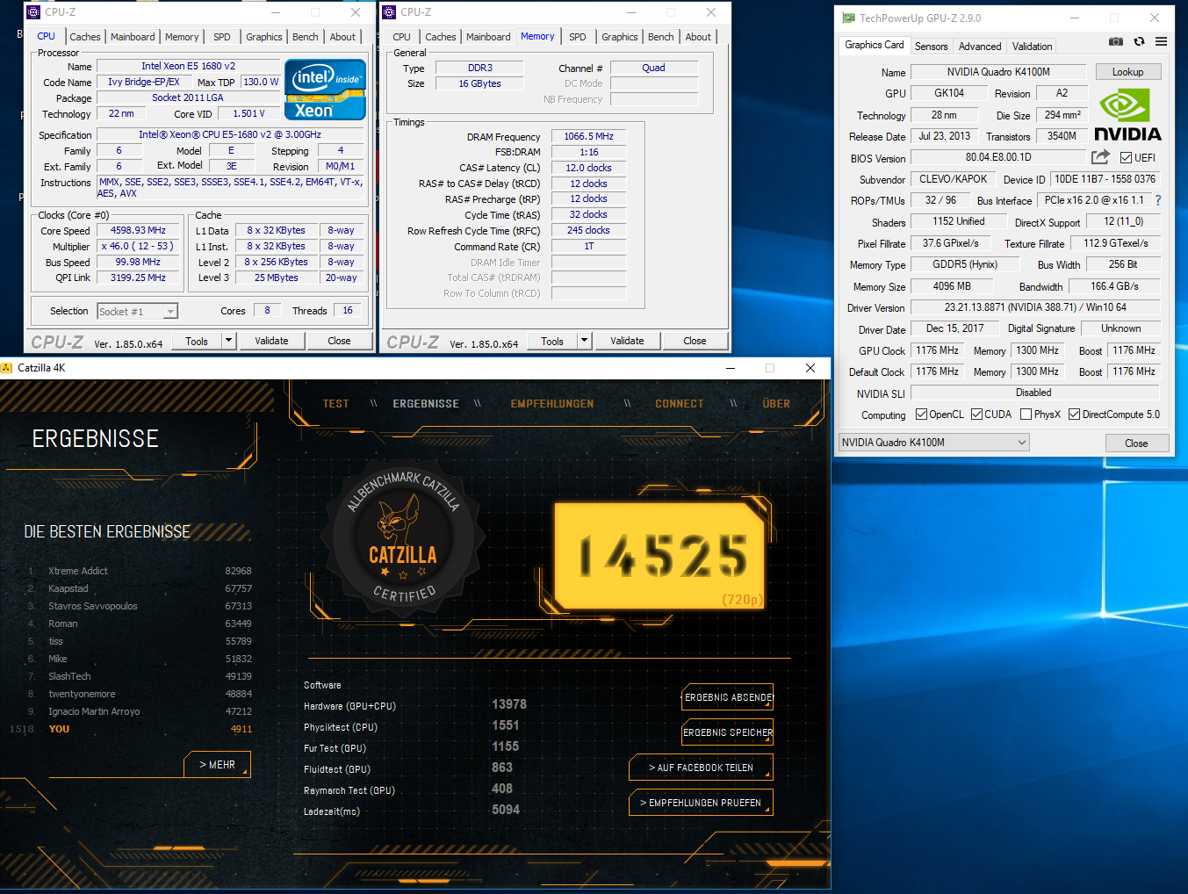
Task: Click the Bus Interface question mark icon
Action: [1158, 200]
